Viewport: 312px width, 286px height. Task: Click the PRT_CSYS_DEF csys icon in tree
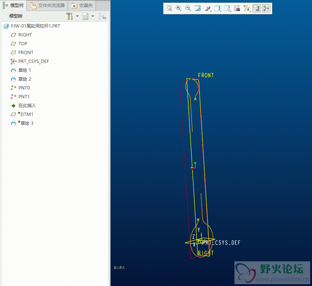(x=13, y=61)
